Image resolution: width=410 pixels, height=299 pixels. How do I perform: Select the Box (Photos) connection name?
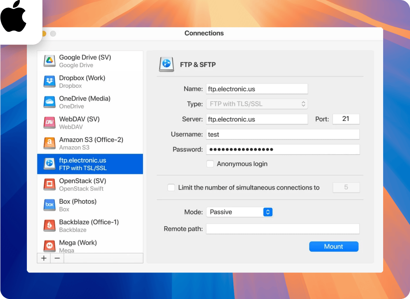[78, 202]
